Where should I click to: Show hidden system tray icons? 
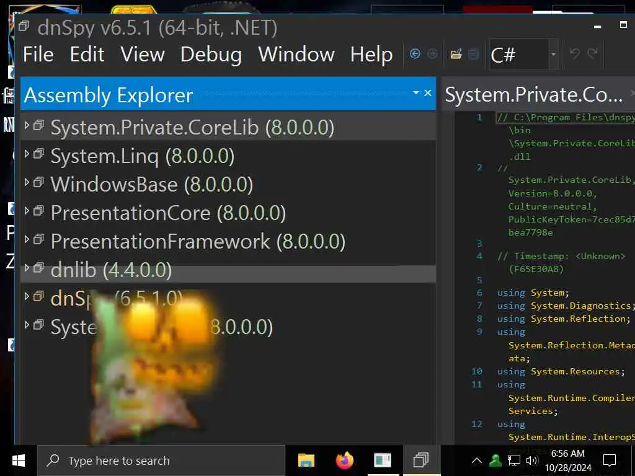pyautogui.click(x=477, y=461)
